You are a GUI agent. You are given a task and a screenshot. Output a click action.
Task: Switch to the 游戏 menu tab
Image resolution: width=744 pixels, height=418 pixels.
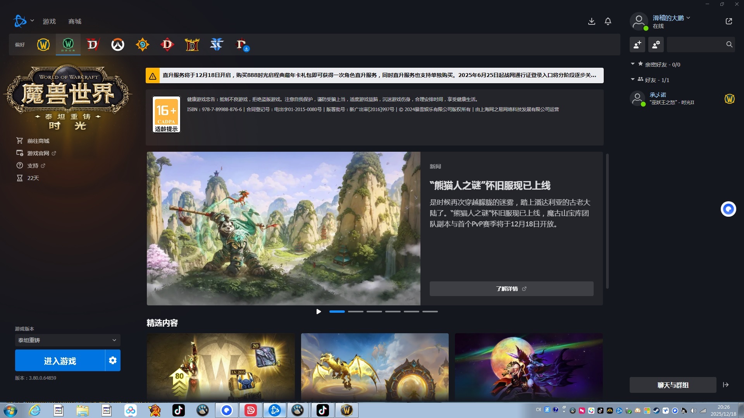coord(49,21)
